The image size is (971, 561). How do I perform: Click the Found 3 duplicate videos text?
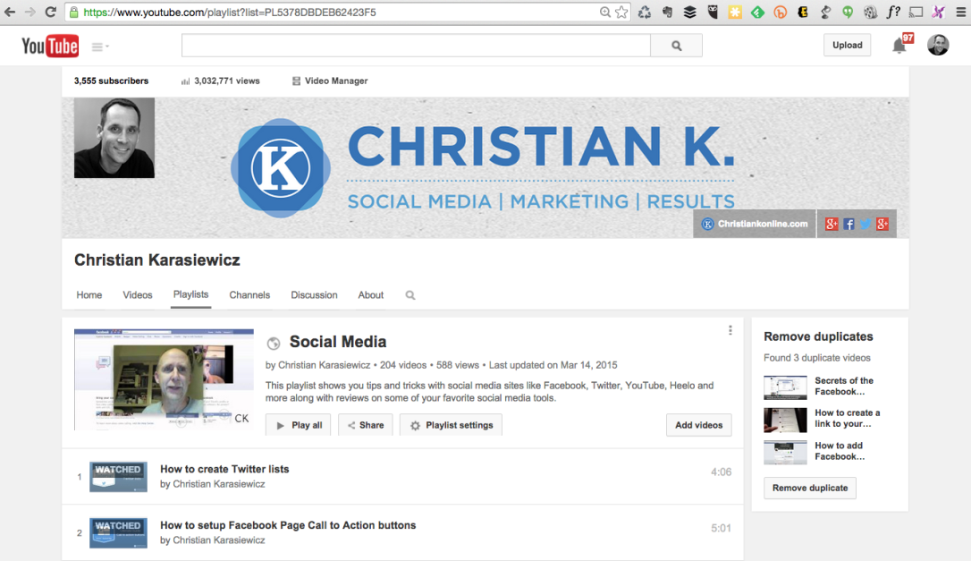pos(817,358)
